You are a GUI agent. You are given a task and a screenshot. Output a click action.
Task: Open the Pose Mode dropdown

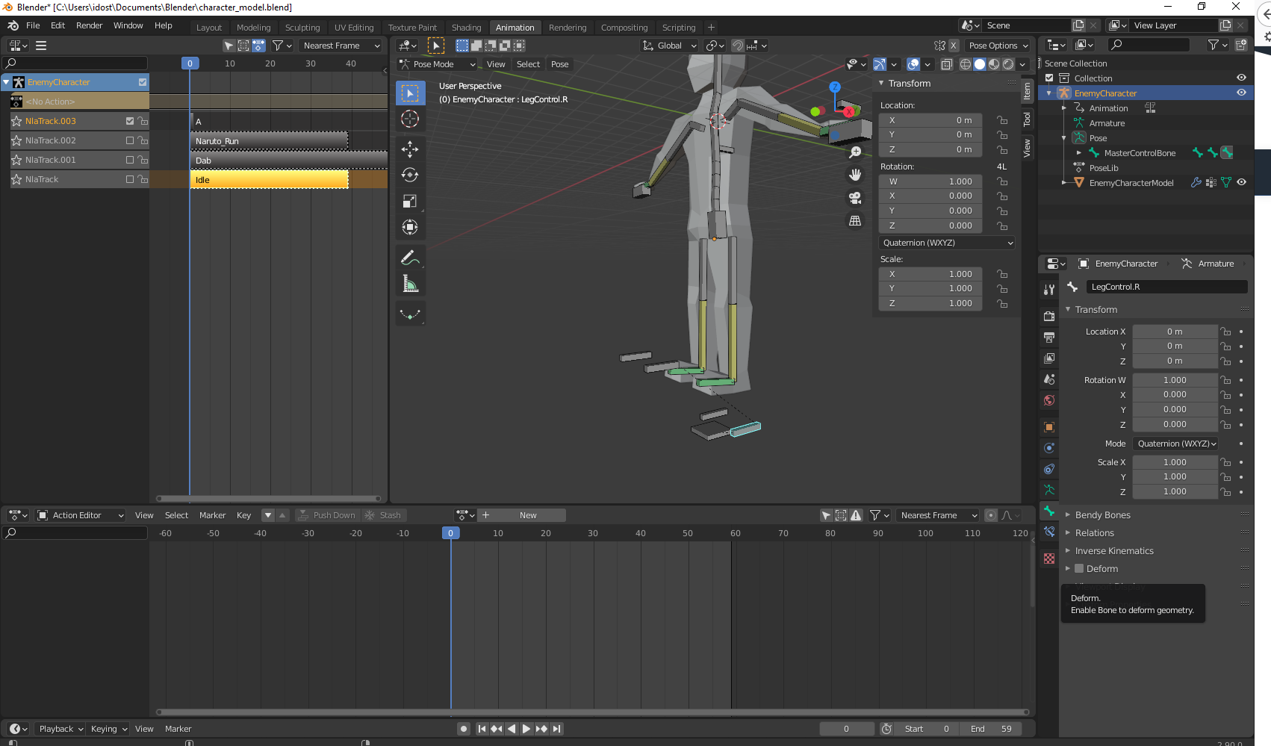[x=437, y=64]
